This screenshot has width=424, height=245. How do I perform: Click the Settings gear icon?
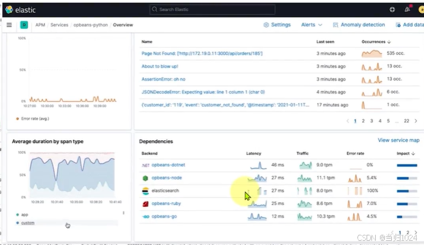point(266,25)
